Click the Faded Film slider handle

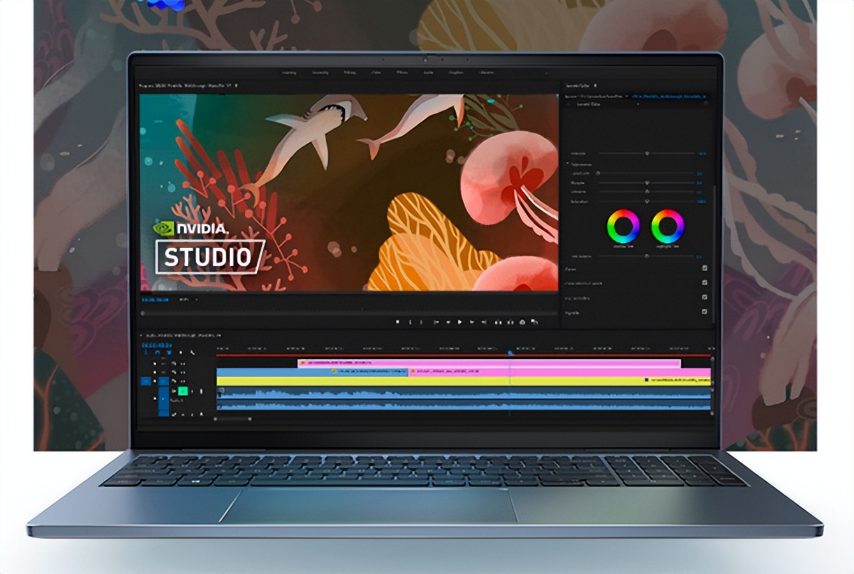(x=598, y=173)
